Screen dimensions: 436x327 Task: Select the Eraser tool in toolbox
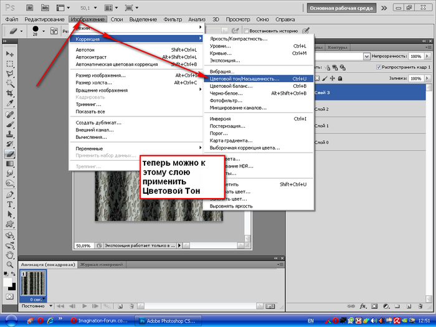coord(10,153)
